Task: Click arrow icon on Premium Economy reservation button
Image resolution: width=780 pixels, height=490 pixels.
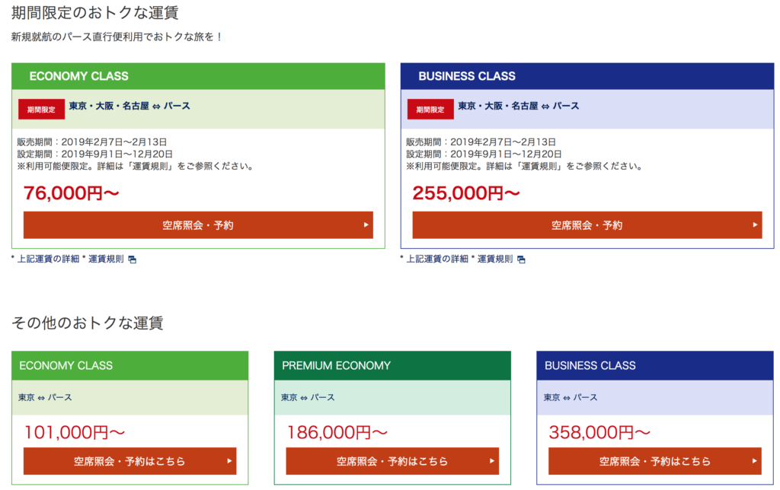Action: click(492, 460)
